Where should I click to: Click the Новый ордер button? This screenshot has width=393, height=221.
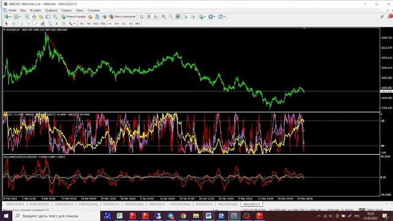73,17
